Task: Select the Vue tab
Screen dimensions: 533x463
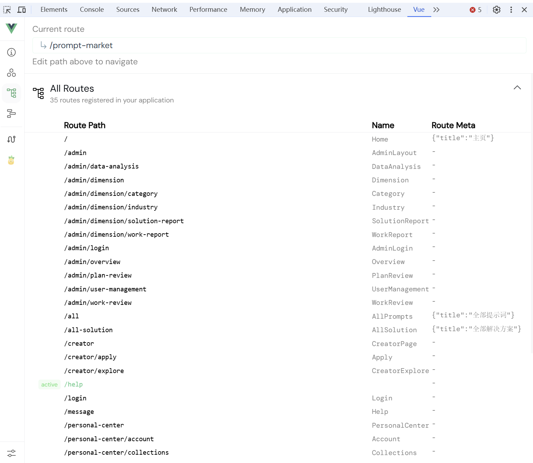Action: 419,10
